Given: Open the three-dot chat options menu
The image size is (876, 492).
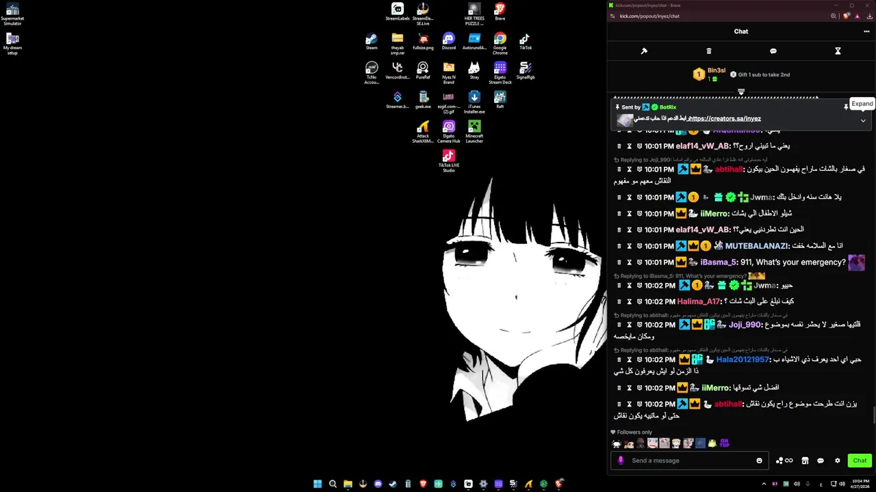Looking at the screenshot, I should tap(866, 31).
